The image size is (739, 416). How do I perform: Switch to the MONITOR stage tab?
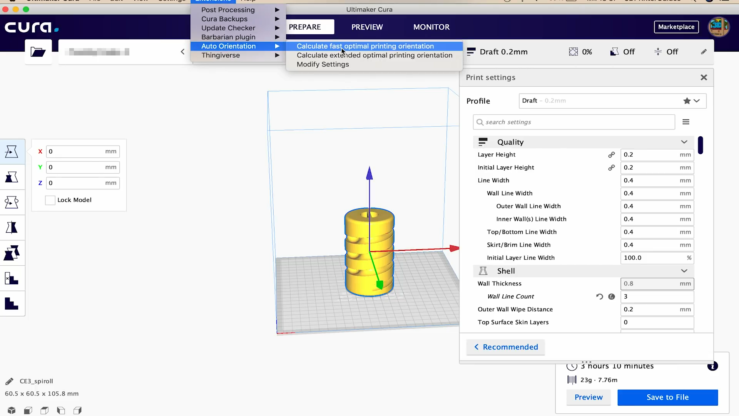[x=431, y=27]
